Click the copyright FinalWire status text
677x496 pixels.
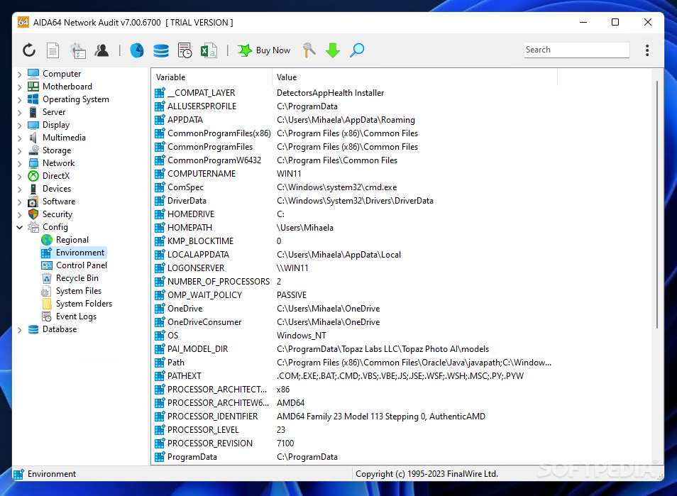pyautogui.click(x=426, y=473)
